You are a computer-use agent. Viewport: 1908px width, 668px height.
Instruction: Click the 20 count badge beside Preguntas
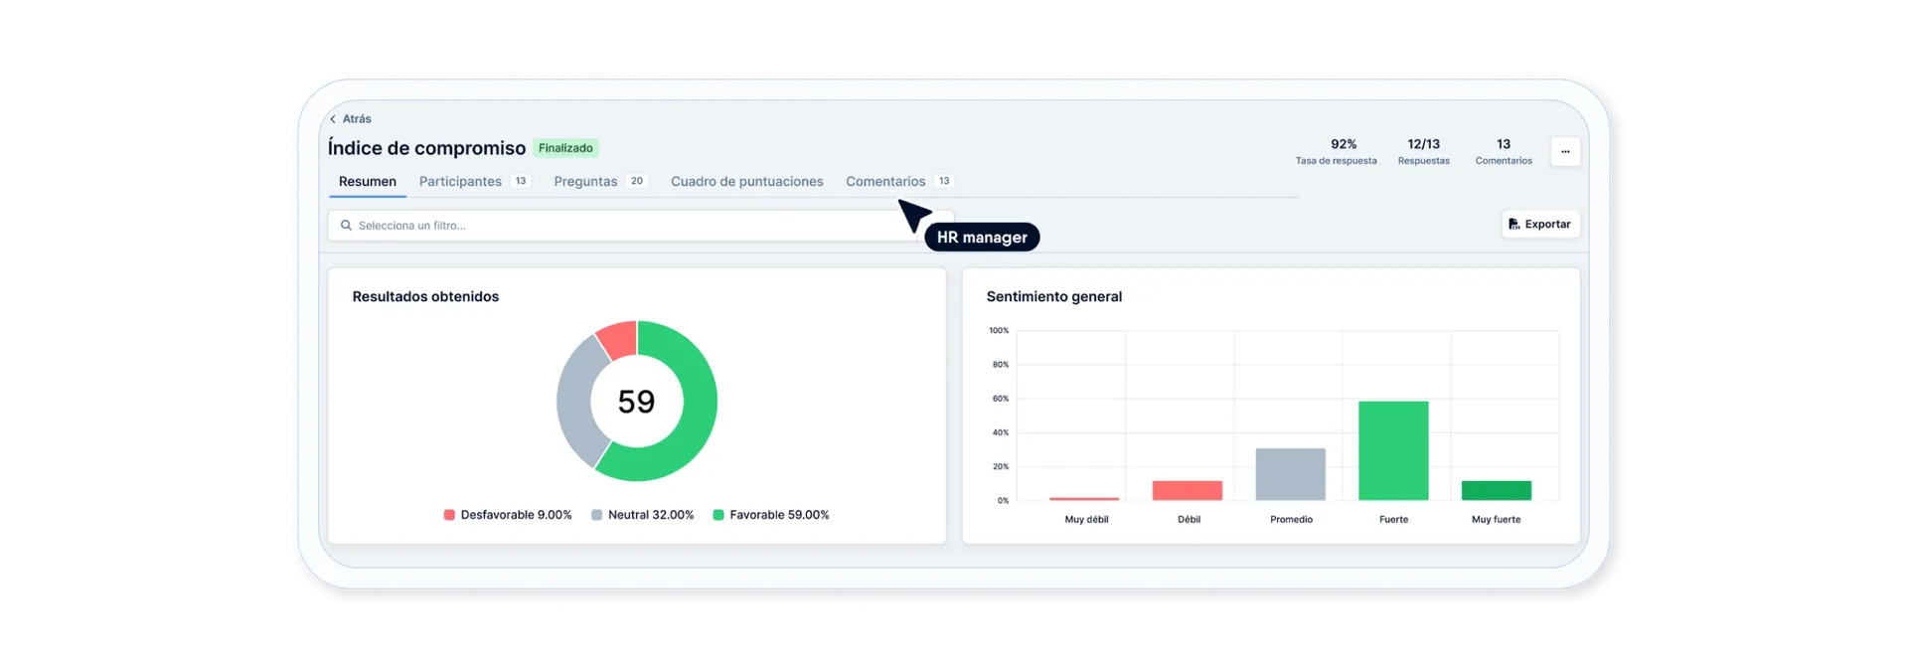point(637,181)
